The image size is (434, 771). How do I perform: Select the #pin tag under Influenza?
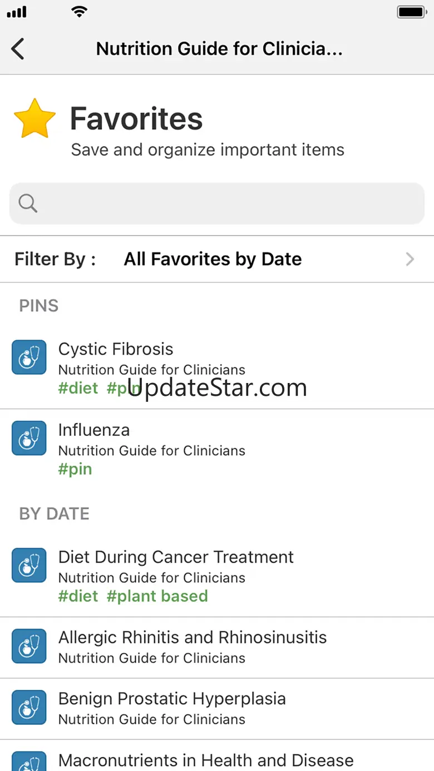coord(75,469)
